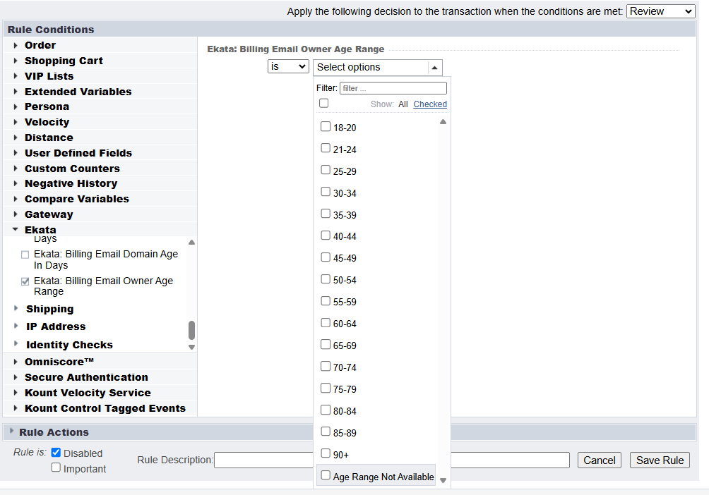Show All options in the list
The image size is (709, 495).
(x=403, y=104)
